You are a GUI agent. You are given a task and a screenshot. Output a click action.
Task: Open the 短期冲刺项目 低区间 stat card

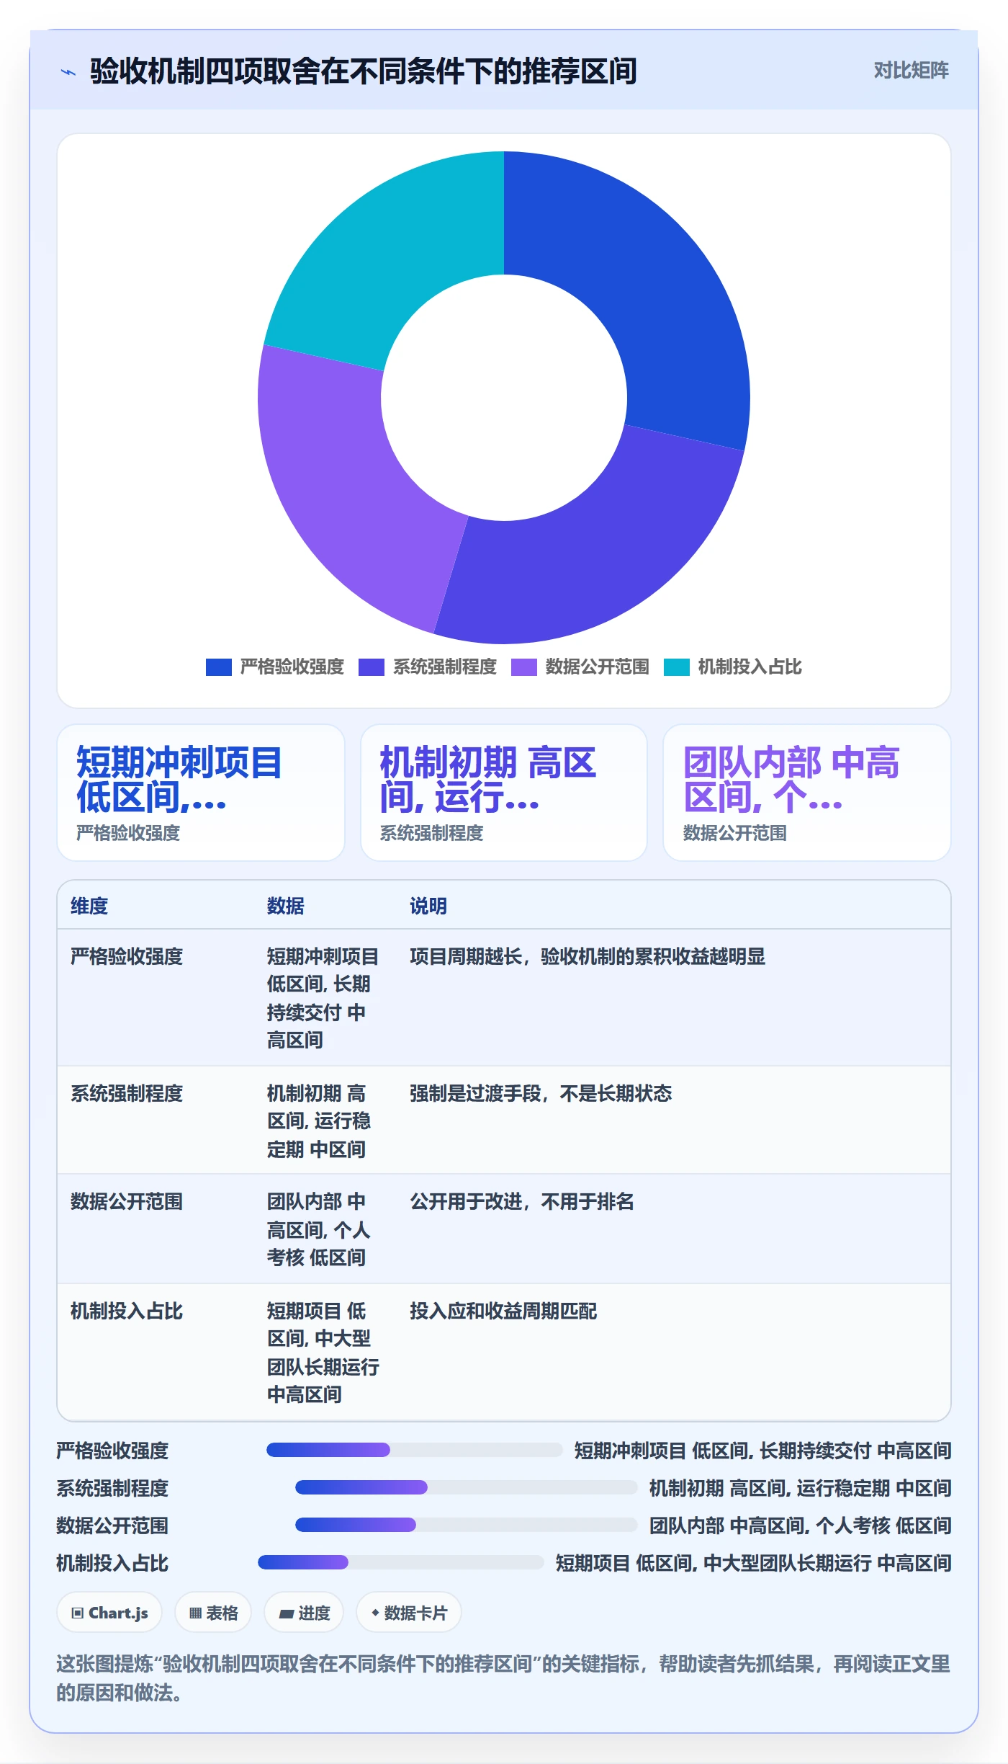(x=201, y=793)
